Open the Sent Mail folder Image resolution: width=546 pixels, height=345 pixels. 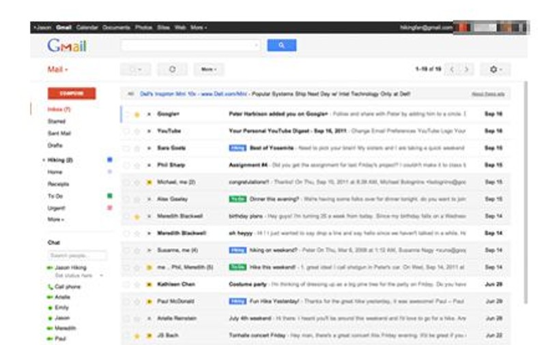[59, 133]
